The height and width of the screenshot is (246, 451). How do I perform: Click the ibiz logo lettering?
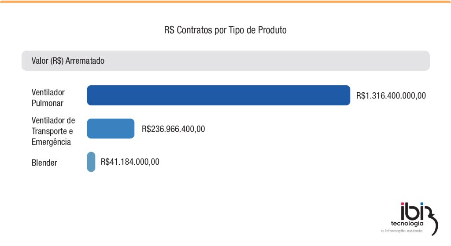[x=412, y=211]
